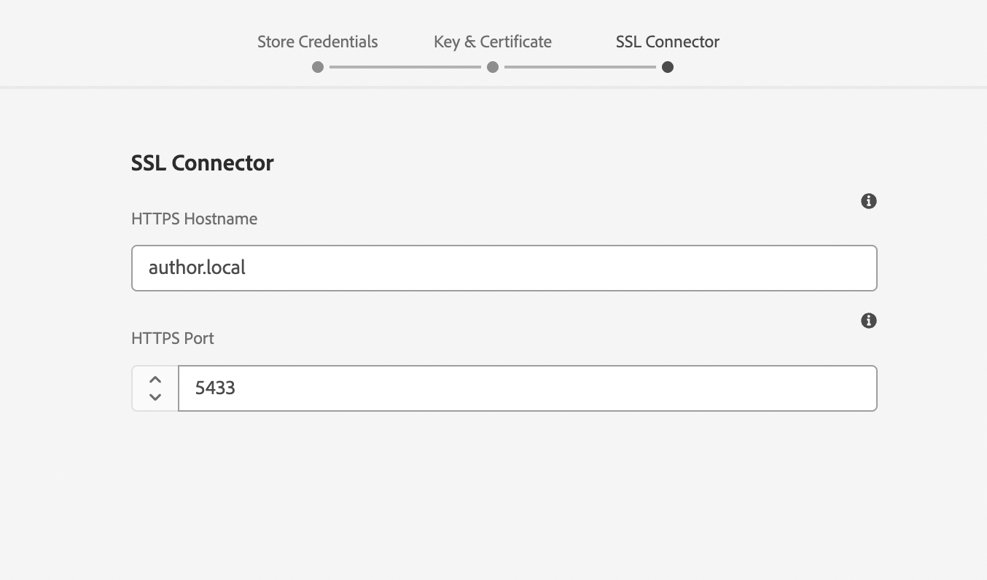Click the HTTPS Port field label
Viewport: 987px width, 580px height.
tap(173, 338)
